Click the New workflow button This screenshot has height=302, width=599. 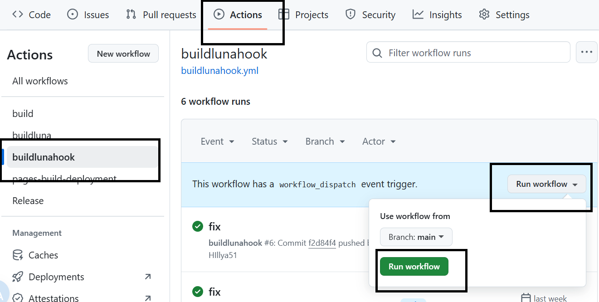[123, 54]
